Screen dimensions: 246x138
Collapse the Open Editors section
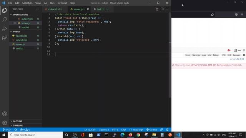(25, 15)
